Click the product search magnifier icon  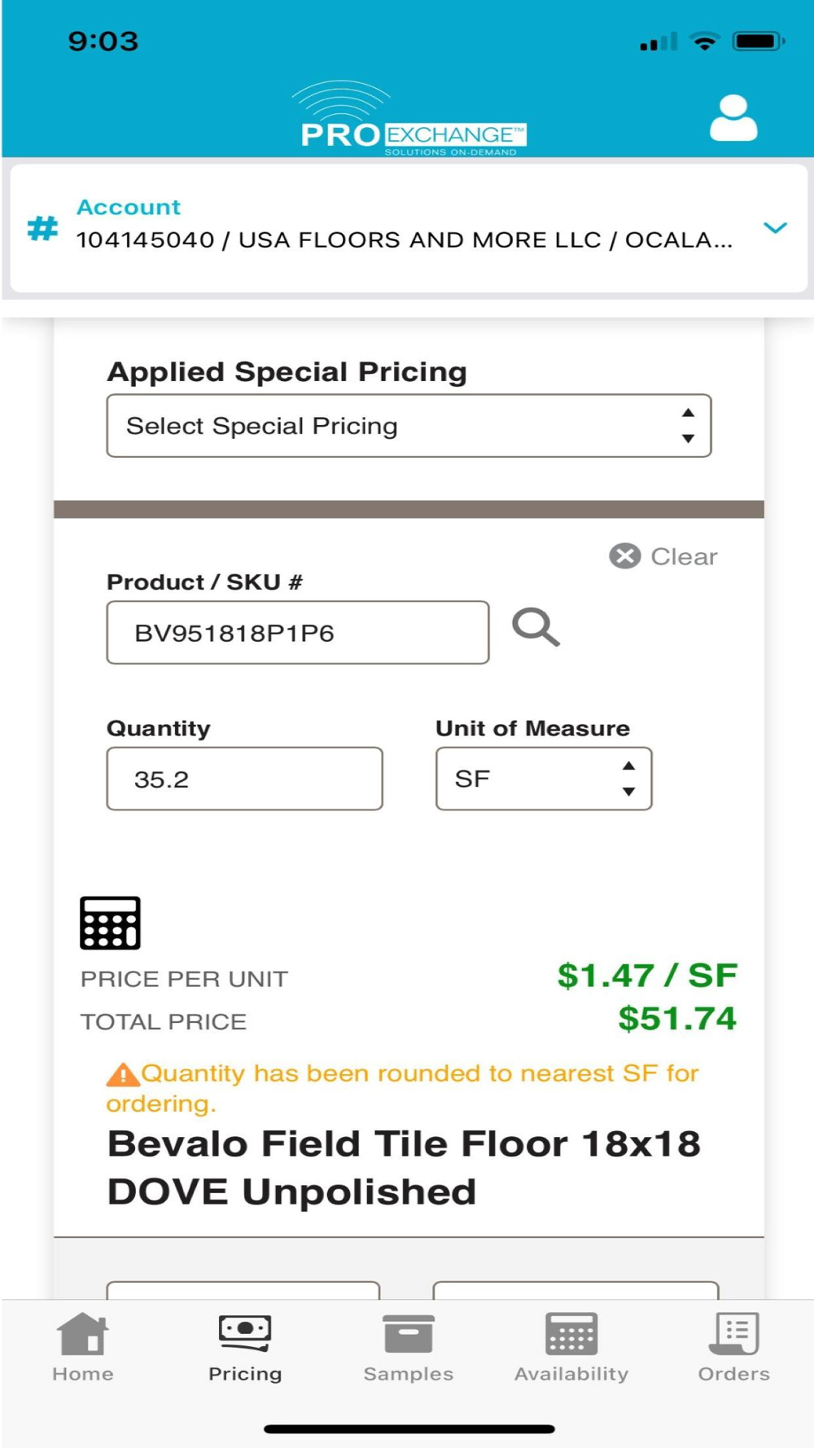(536, 628)
